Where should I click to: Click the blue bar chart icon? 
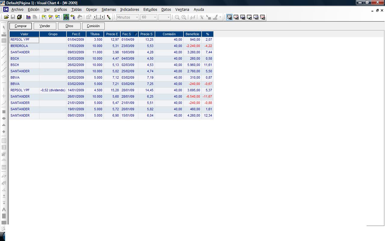28,17
